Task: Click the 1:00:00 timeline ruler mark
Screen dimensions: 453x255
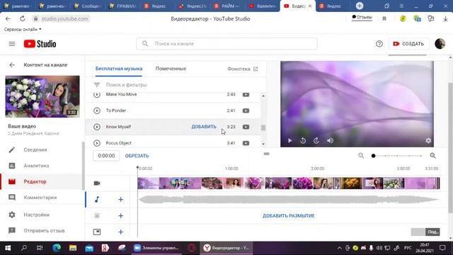Action: [231, 169]
